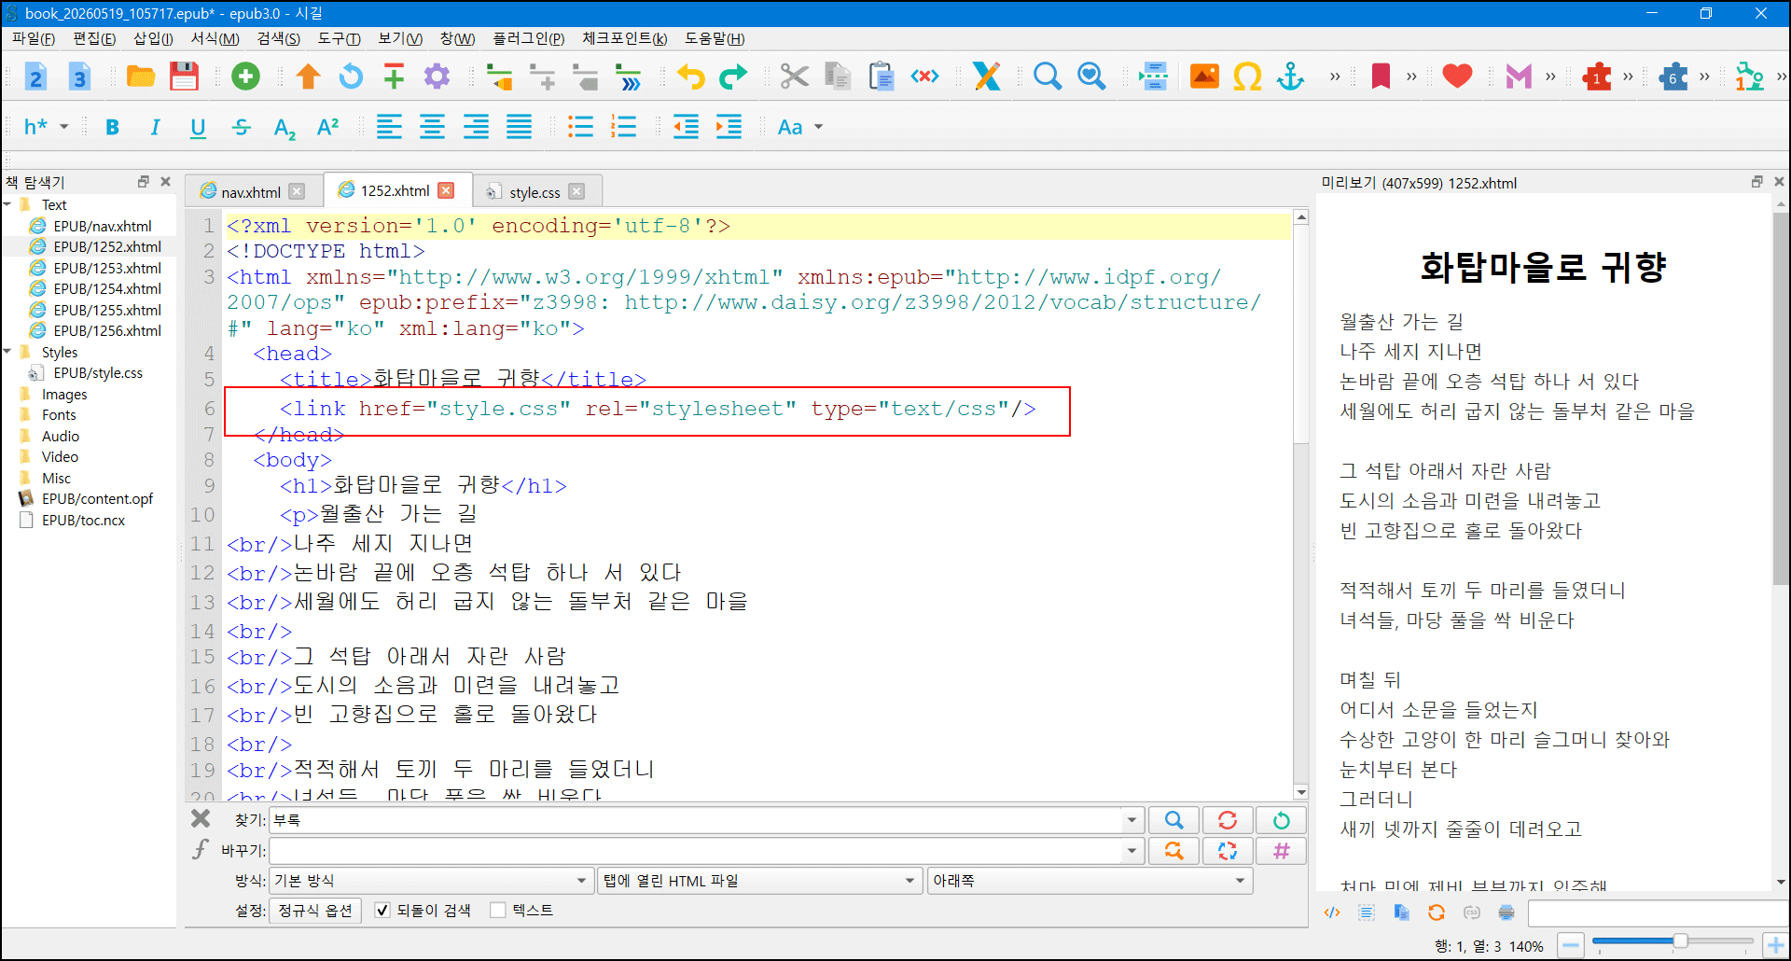Click the purple settings gear icon
Screen dimensions: 1791x961
[x=437, y=77]
